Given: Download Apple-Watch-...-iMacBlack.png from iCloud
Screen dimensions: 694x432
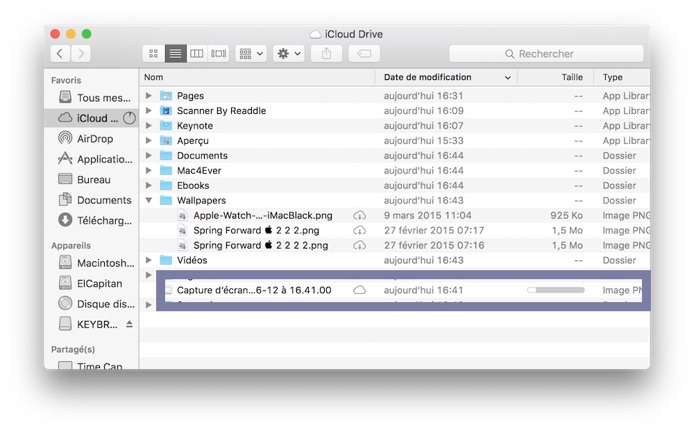Looking at the screenshot, I should 359,215.
